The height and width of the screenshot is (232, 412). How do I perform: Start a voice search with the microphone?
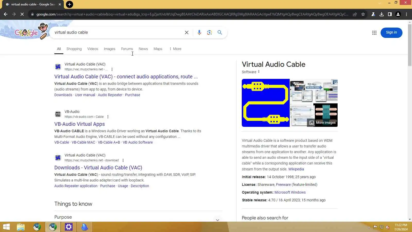click(x=199, y=32)
